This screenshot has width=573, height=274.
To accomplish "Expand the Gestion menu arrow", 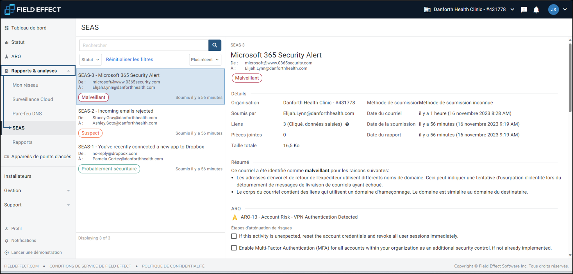I will pyautogui.click(x=68, y=191).
